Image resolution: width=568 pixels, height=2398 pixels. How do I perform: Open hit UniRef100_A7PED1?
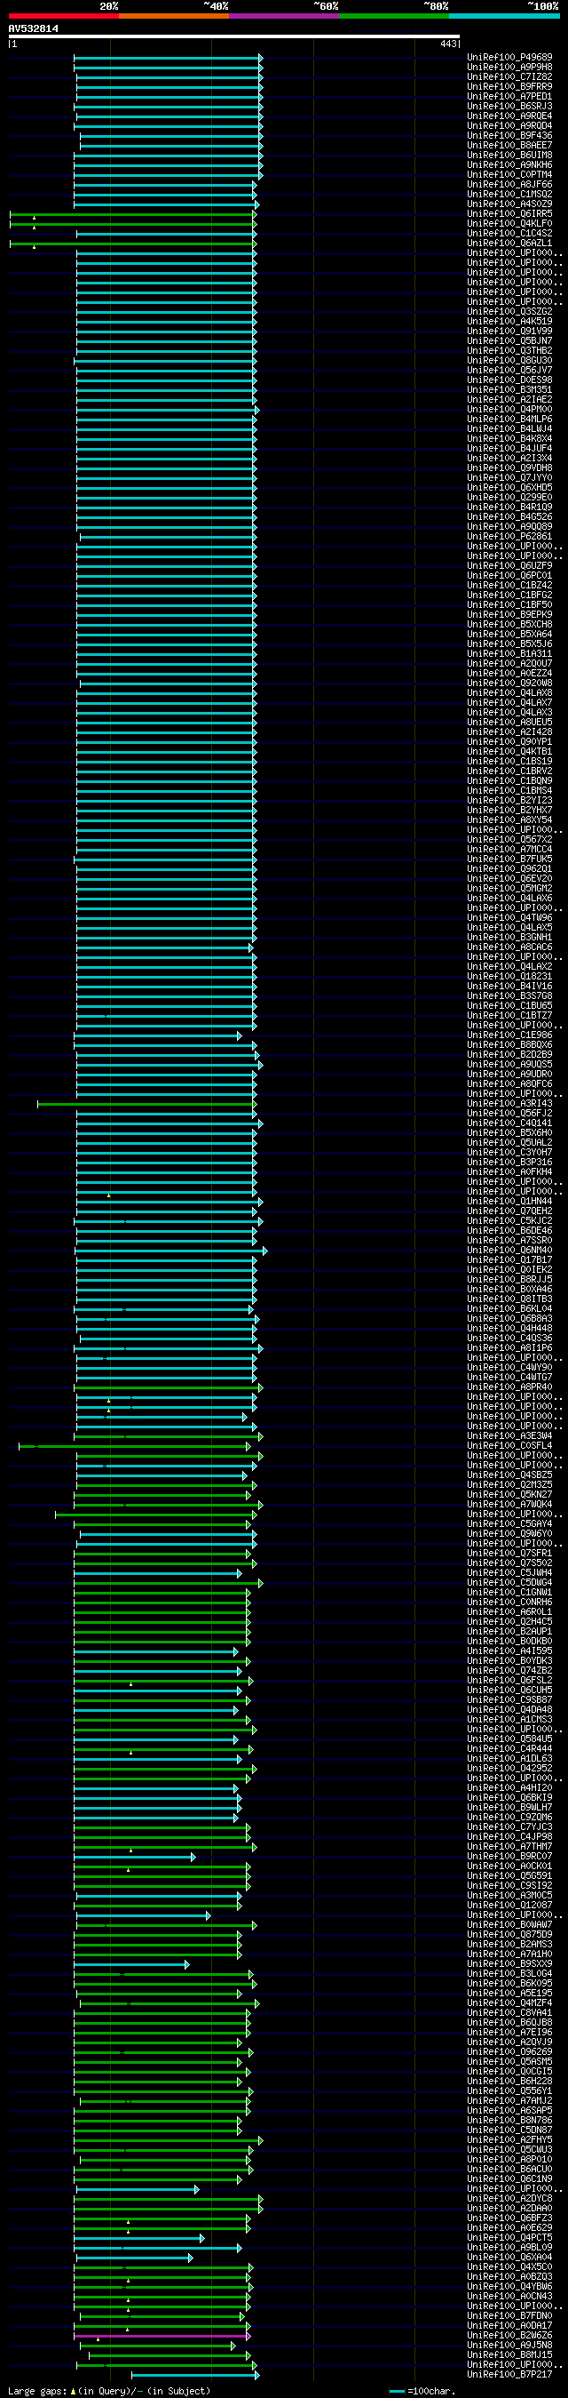coord(509,97)
